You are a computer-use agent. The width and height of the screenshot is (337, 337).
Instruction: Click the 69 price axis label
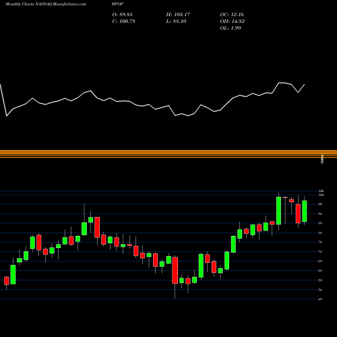pyautogui.click(x=320, y=261)
